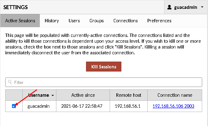The width and height of the screenshot is (208, 126).
Task: Go to the Groups tab
Action: pos(96,21)
